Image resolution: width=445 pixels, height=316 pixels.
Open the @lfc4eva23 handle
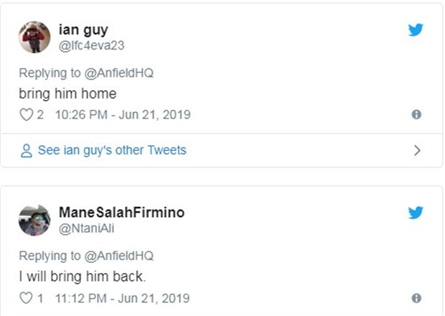(91, 45)
